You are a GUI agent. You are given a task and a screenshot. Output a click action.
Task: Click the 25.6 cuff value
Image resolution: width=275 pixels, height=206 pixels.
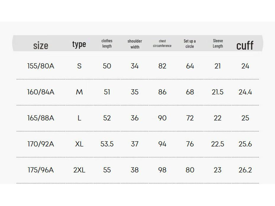click(245, 144)
